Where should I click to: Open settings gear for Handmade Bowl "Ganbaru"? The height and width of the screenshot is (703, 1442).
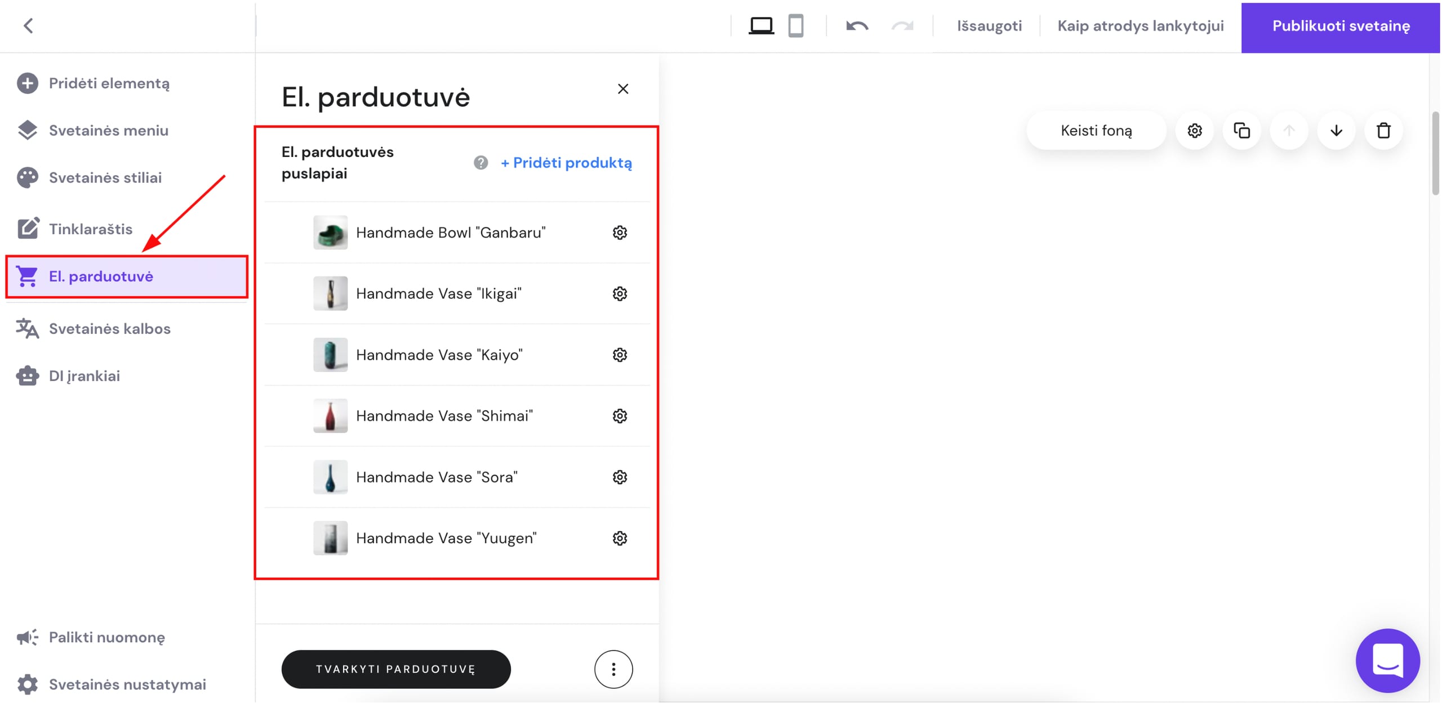point(620,232)
